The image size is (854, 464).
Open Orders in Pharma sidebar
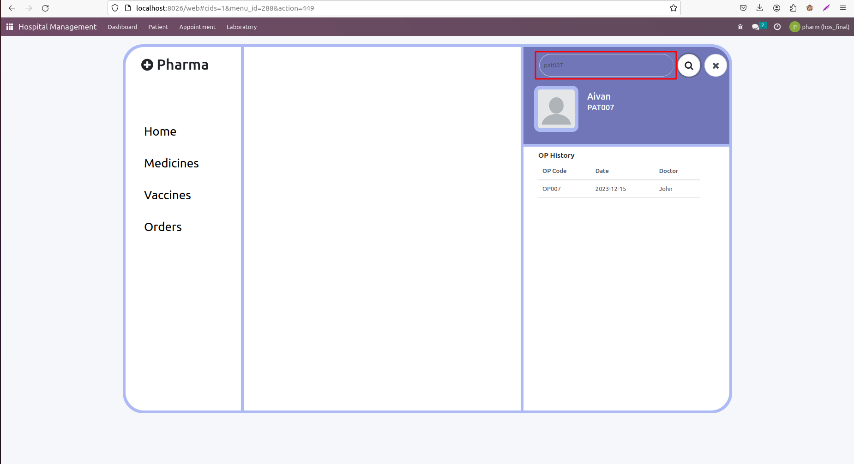click(x=163, y=227)
